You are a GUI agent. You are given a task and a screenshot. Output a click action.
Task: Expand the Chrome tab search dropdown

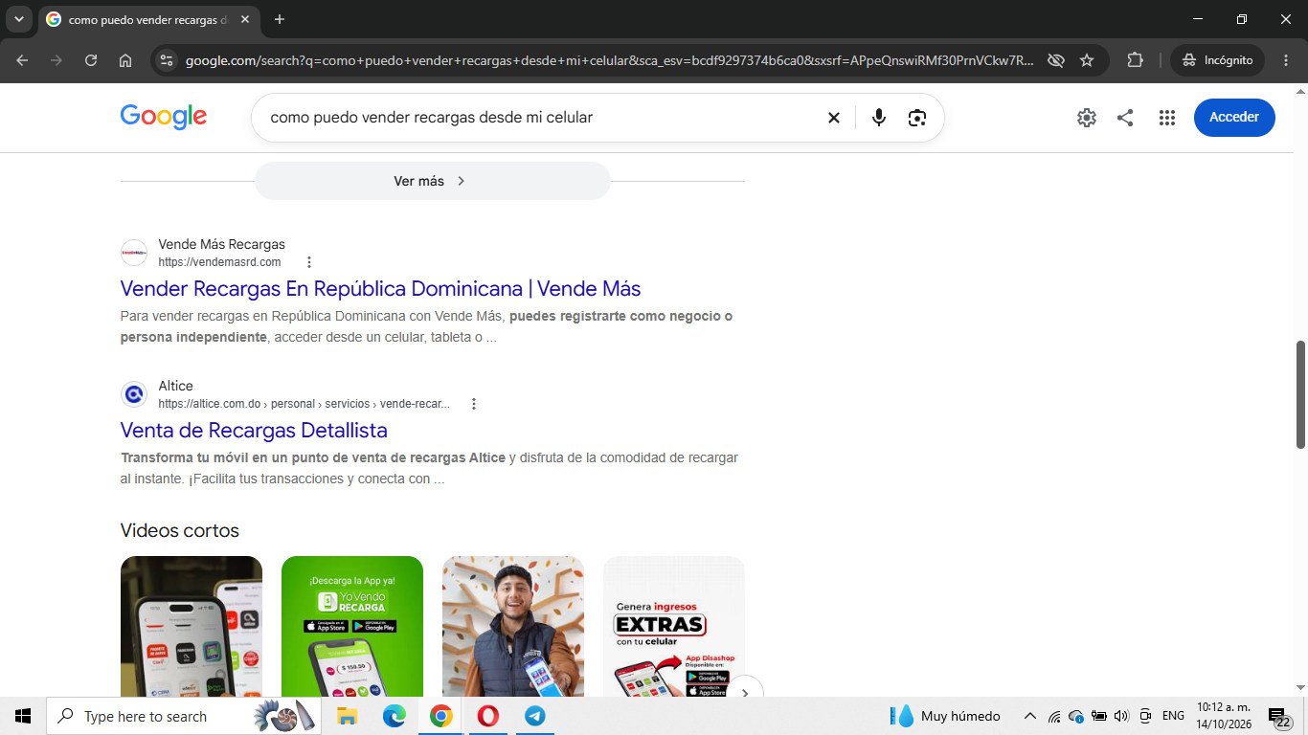click(18, 19)
